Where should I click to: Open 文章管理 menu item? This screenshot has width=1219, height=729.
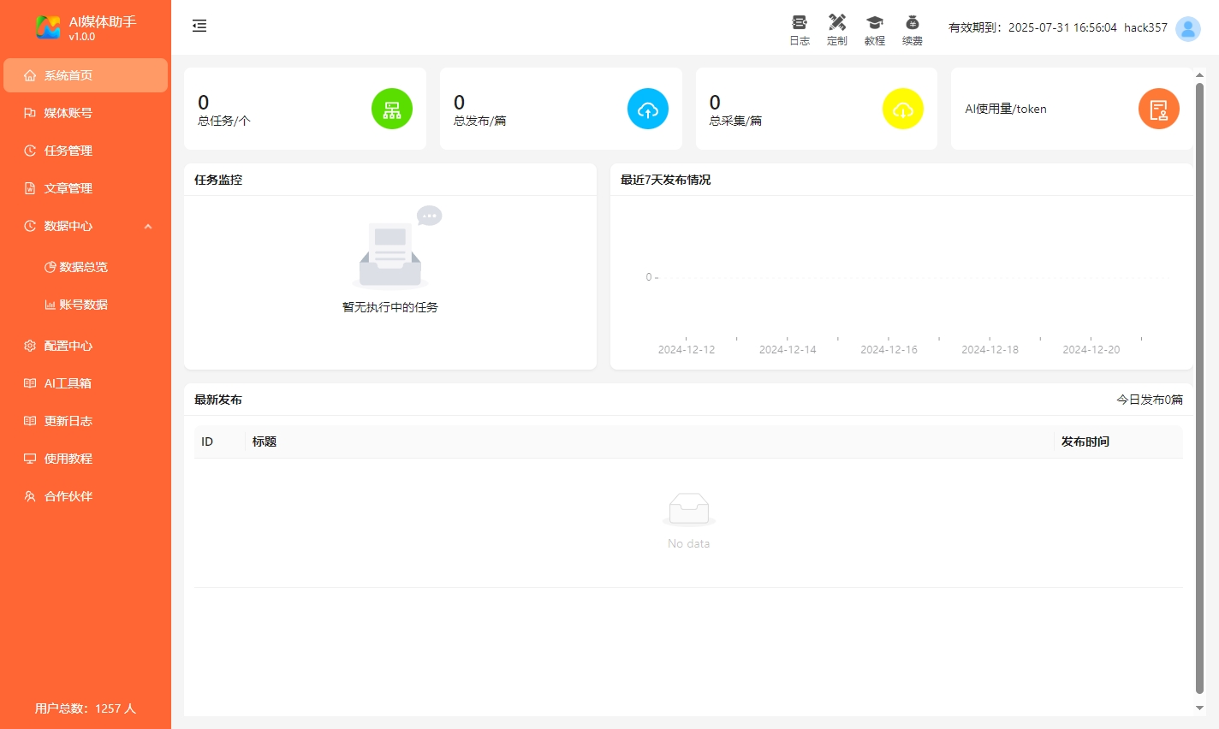[86, 188]
